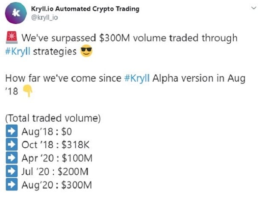
Task: Click the pointing-down hand emoji
Action: tap(27, 91)
